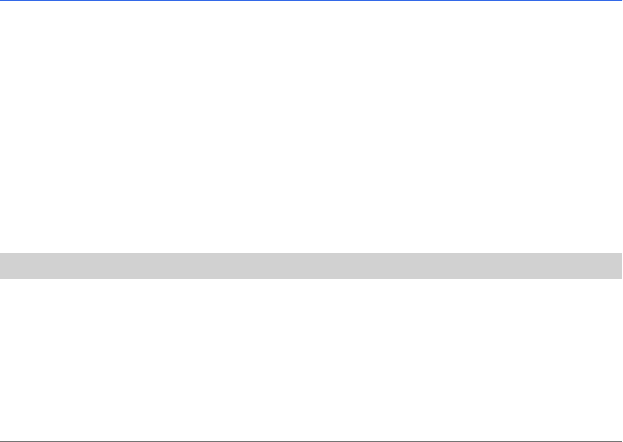Click the left end of the gray bar

(9, 266)
